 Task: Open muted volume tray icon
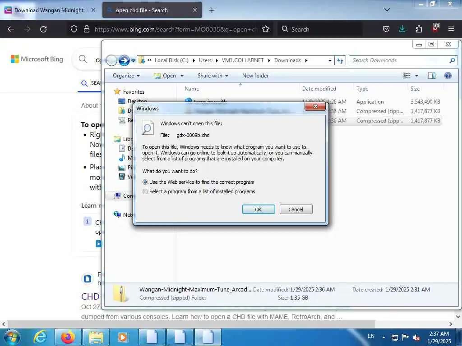416,337
